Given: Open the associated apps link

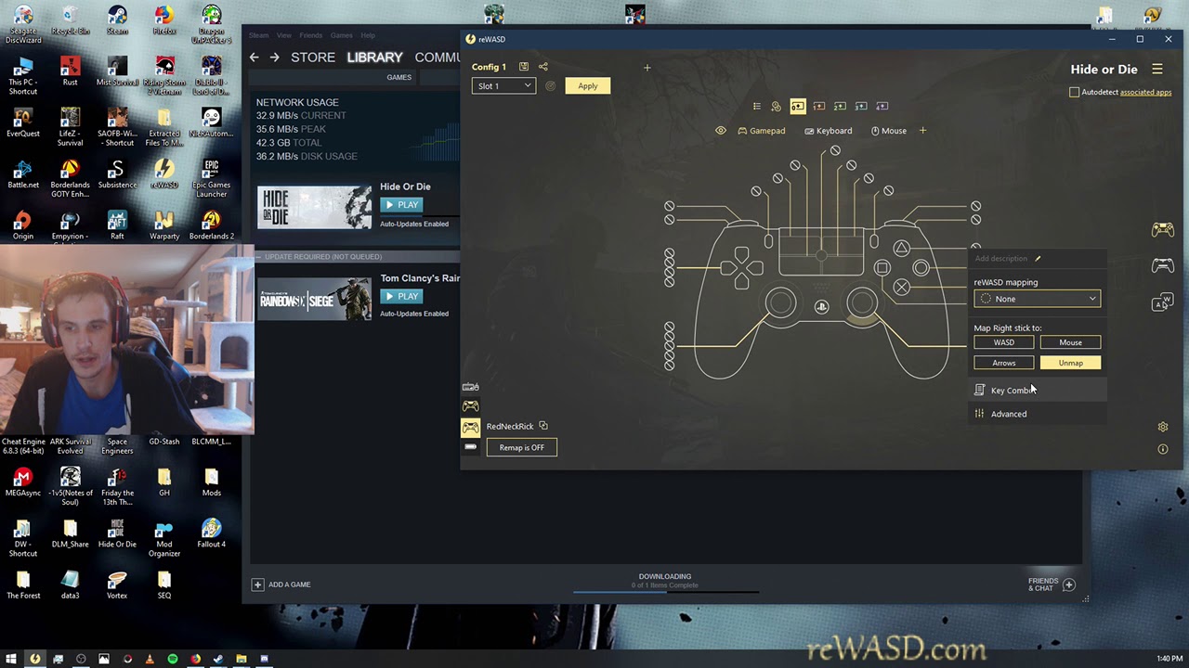Looking at the screenshot, I should (x=1145, y=92).
